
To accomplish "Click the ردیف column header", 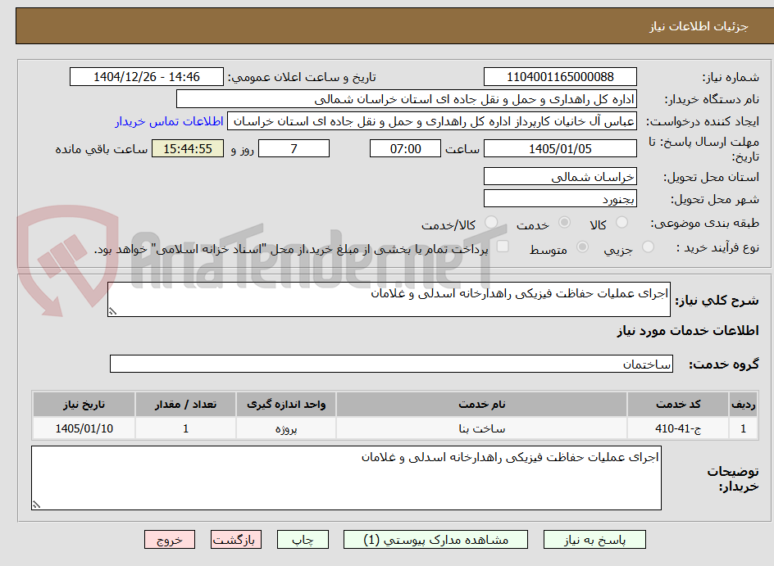I will point(744,405).
